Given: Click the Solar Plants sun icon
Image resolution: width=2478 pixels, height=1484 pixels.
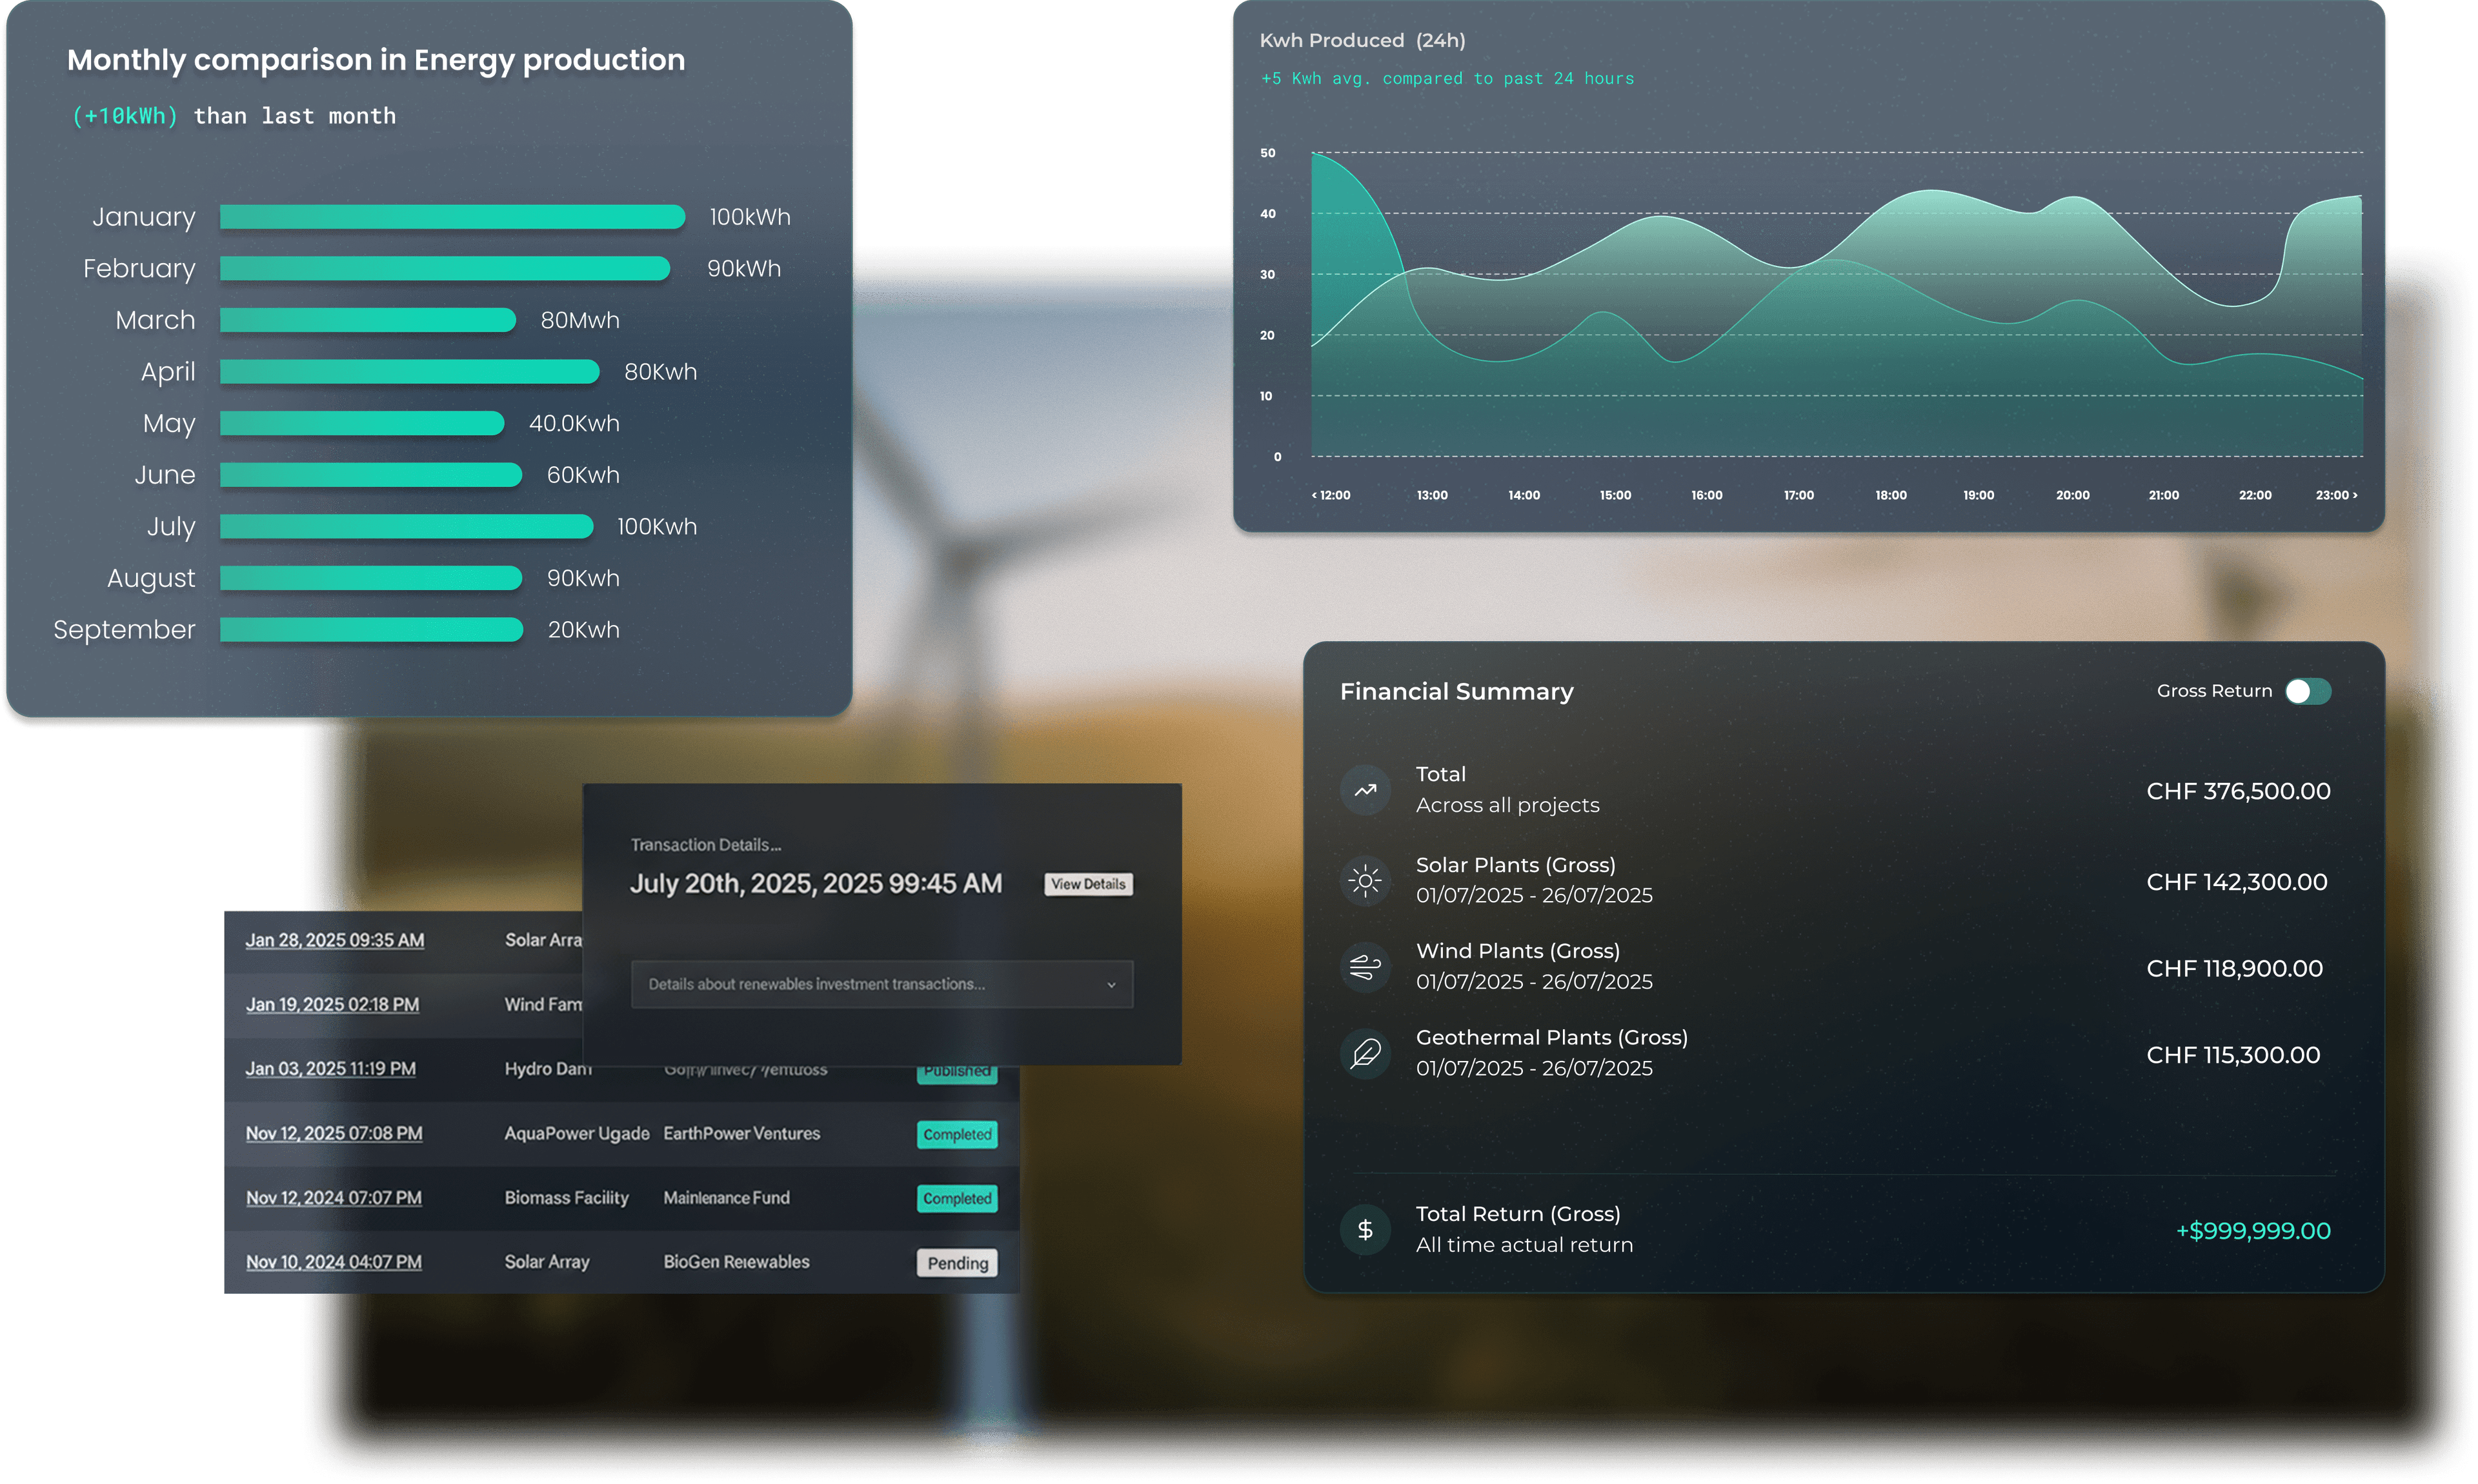Looking at the screenshot, I should pyautogui.click(x=1365, y=880).
